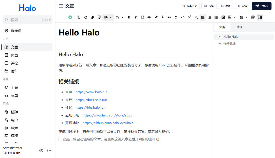
Task: Open the text color picker
Action: [x=162, y=17]
